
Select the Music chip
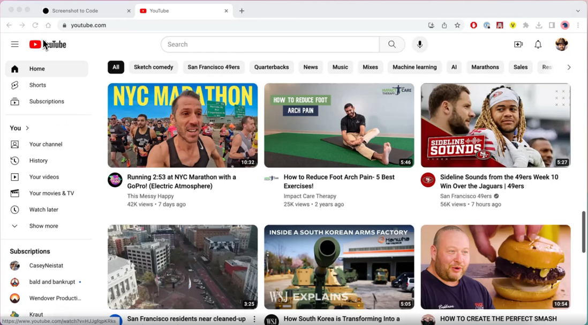click(340, 67)
